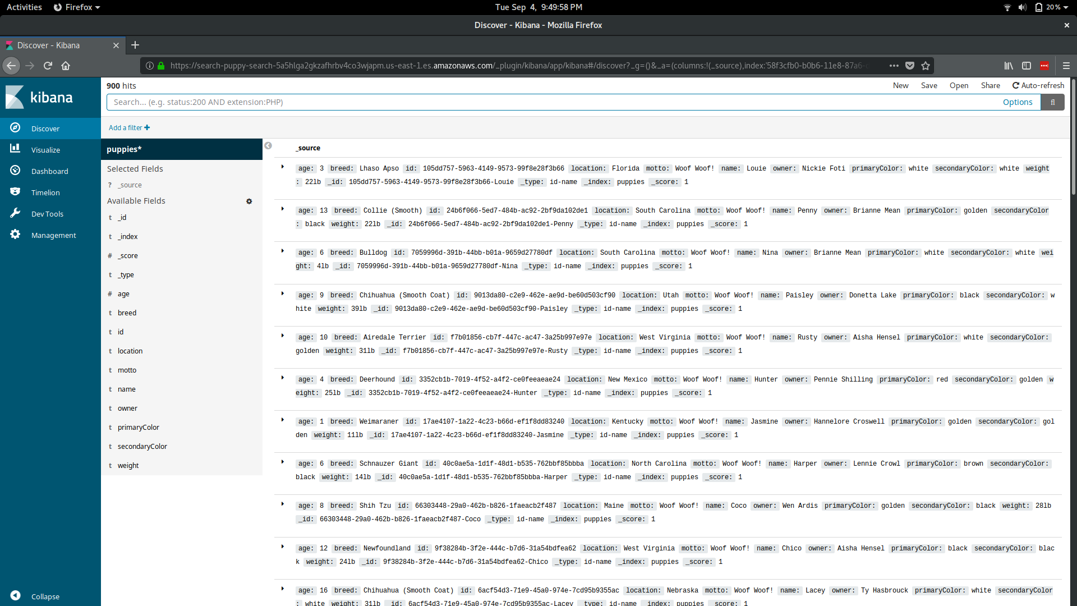Hide the fields sidebar panel arrow
This screenshot has height=606, width=1077.
point(268,146)
